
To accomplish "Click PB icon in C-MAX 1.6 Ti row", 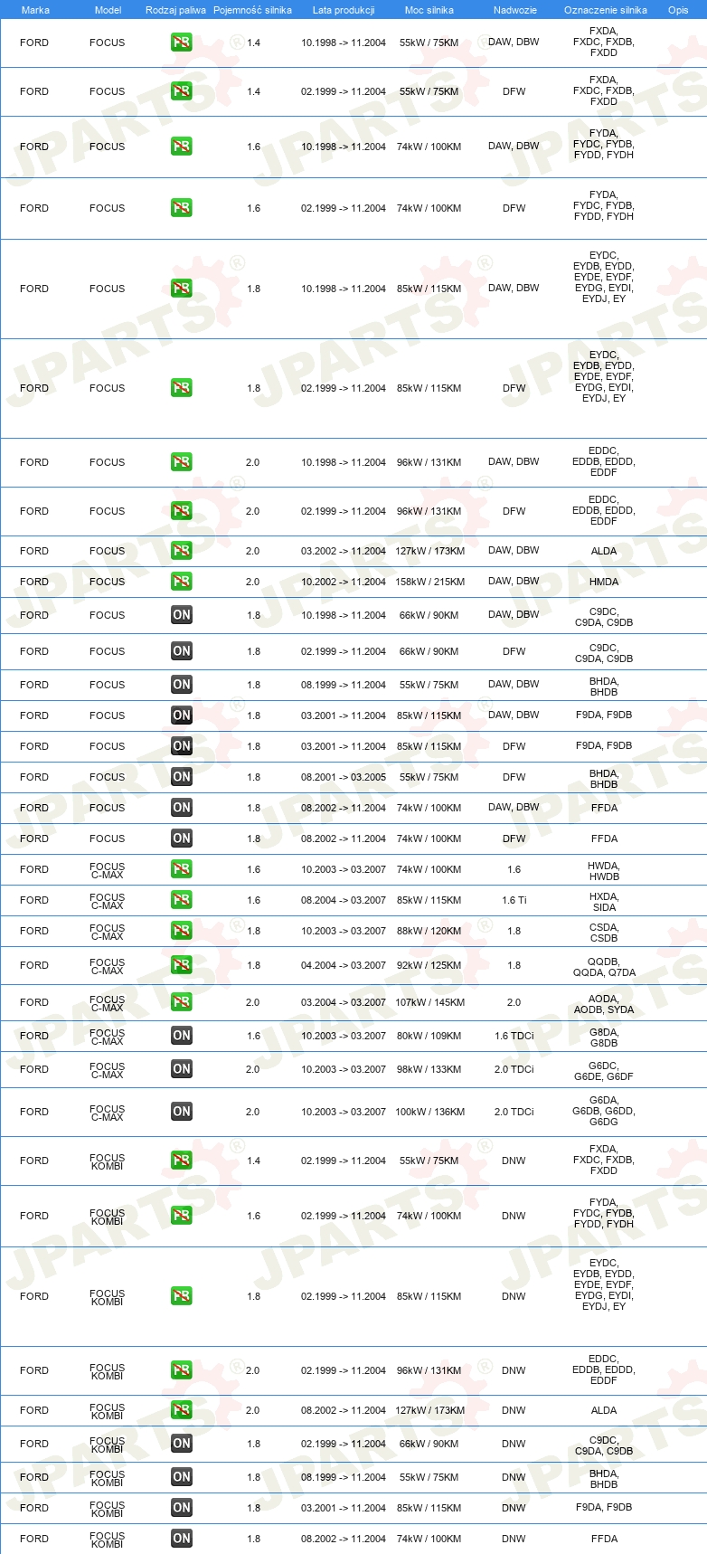I will pos(182,900).
